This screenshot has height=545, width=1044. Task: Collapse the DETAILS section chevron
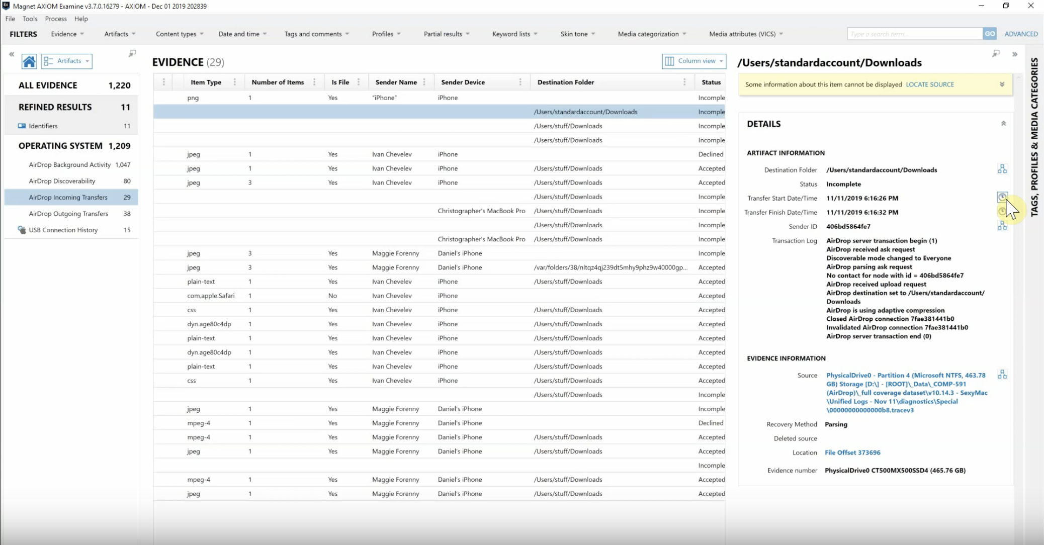tap(1003, 124)
